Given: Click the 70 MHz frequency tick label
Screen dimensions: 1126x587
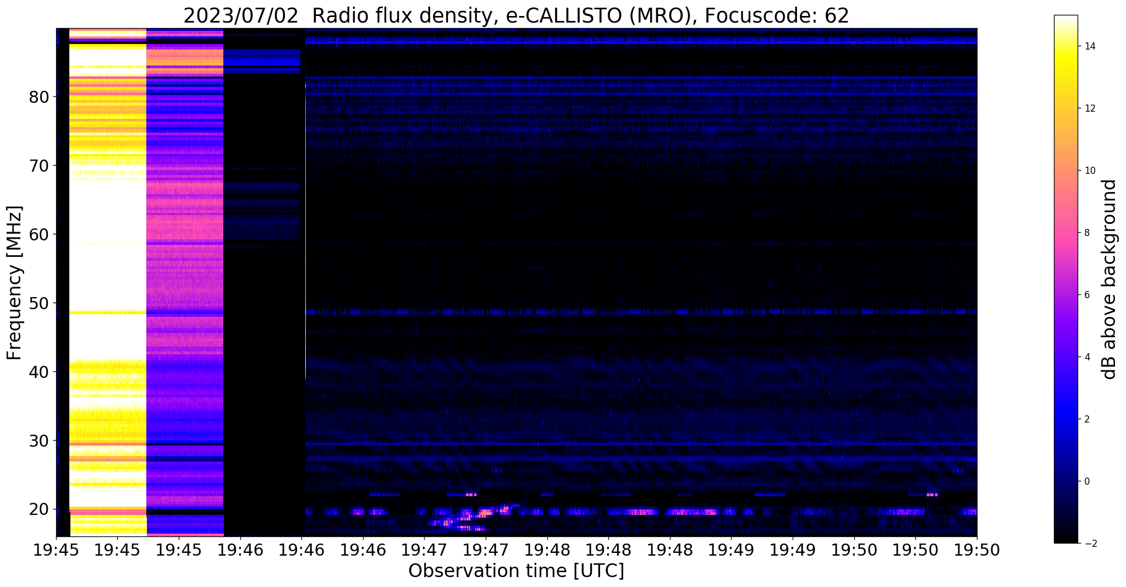Looking at the screenshot, I should coord(40,166).
